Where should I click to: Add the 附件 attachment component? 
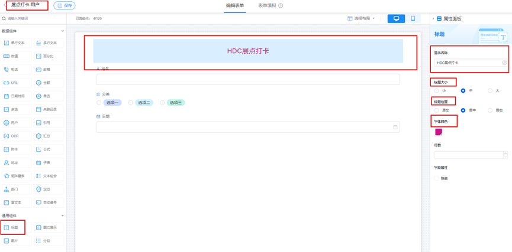17,149
